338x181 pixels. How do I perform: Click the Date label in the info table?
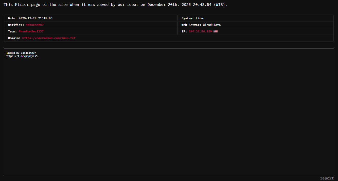tap(12, 18)
